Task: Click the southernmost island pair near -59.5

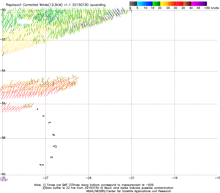Action: 42,165
